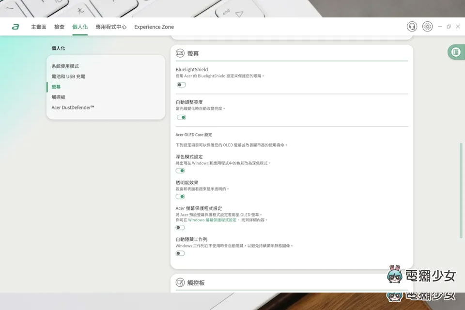Enable Acer 螢幕保護程式設定 toggle
The width and height of the screenshot is (465, 310).
pyautogui.click(x=180, y=227)
